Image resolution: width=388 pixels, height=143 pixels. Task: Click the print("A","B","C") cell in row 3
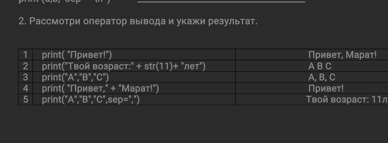click(75, 77)
